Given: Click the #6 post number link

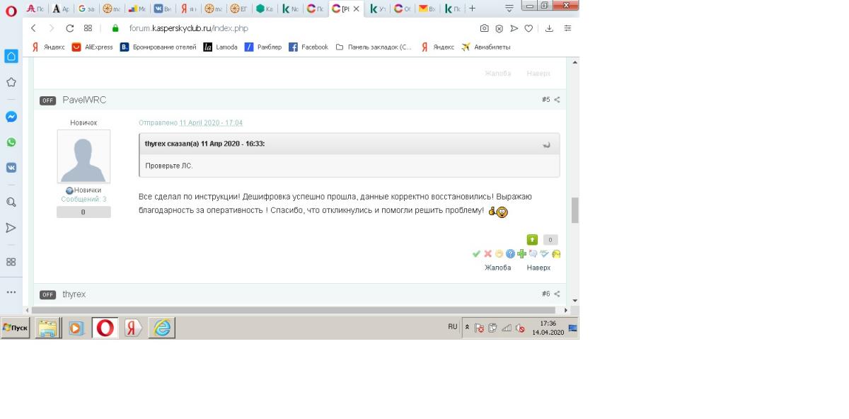Looking at the screenshot, I should pyautogui.click(x=545, y=294).
